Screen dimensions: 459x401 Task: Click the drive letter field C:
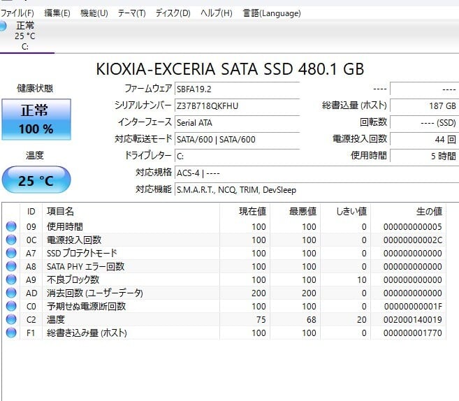(237, 156)
